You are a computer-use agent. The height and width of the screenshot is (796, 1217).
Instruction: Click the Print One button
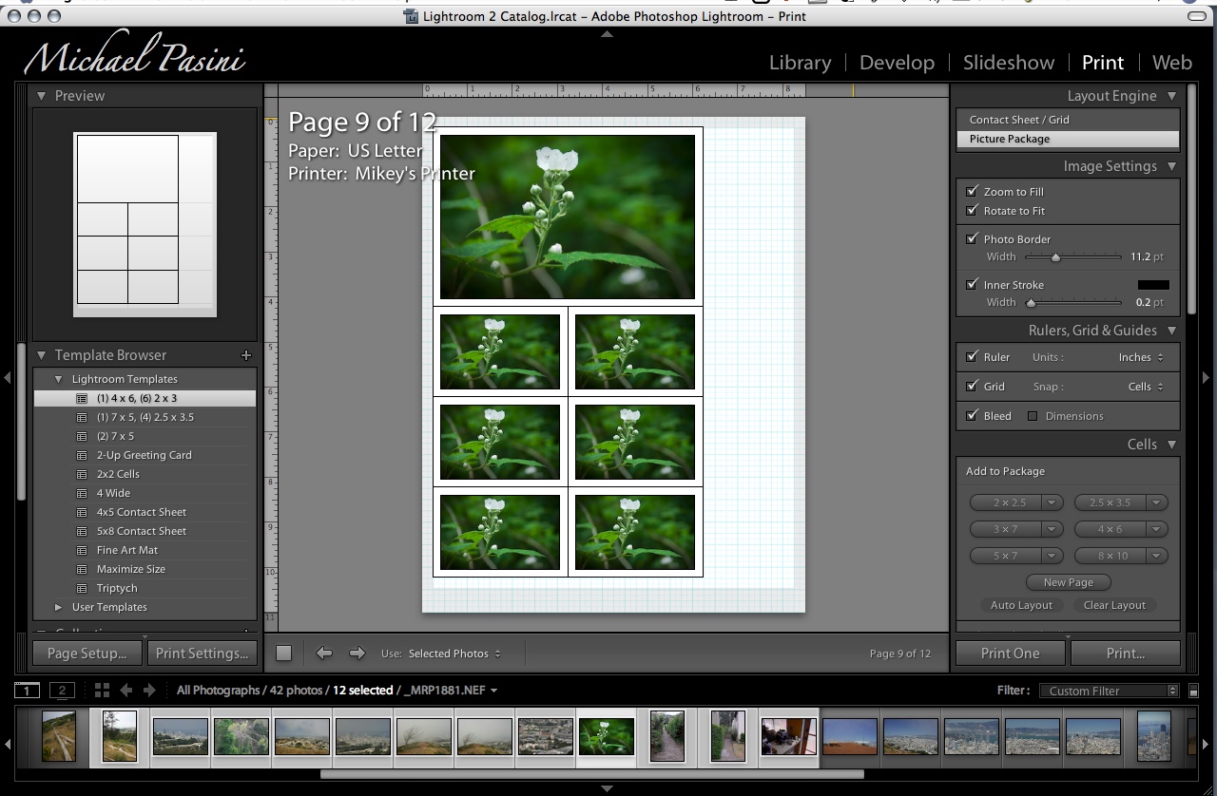coord(1010,654)
